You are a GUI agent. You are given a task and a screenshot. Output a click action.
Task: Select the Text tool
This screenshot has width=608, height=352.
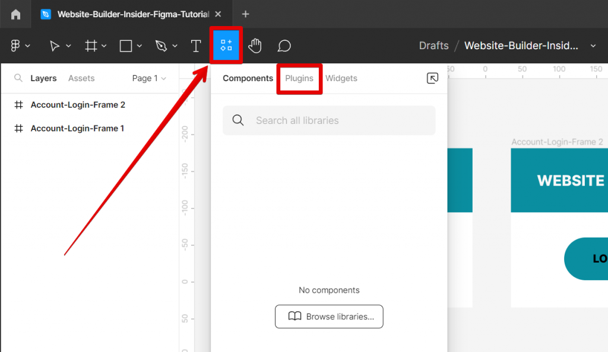coord(196,45)
